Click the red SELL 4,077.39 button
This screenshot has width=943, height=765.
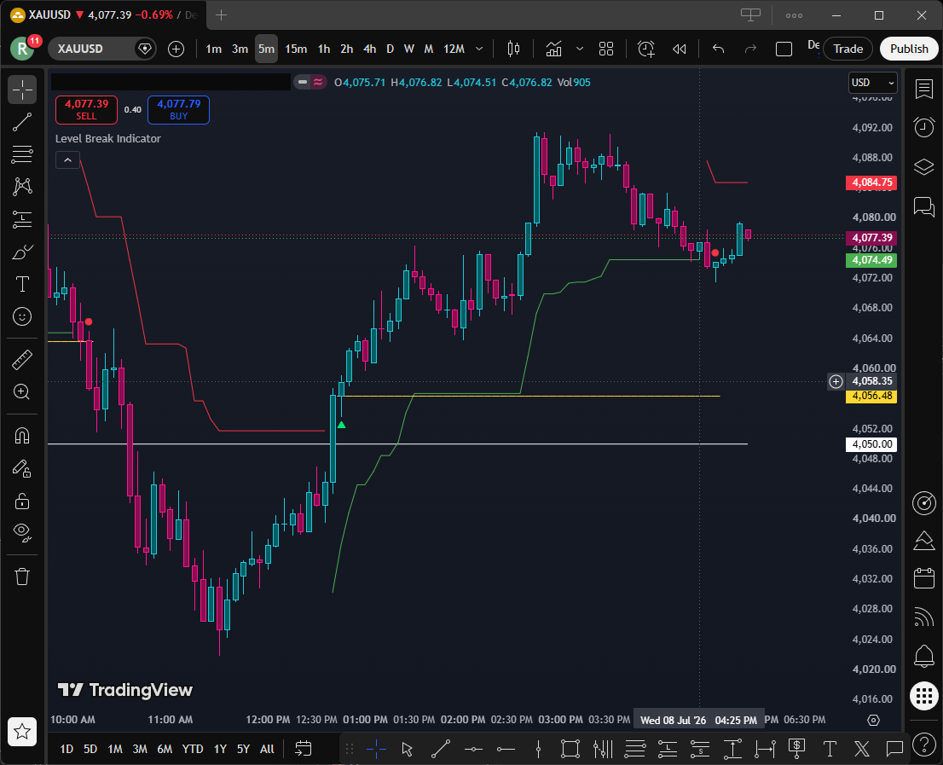pos(86,109)
